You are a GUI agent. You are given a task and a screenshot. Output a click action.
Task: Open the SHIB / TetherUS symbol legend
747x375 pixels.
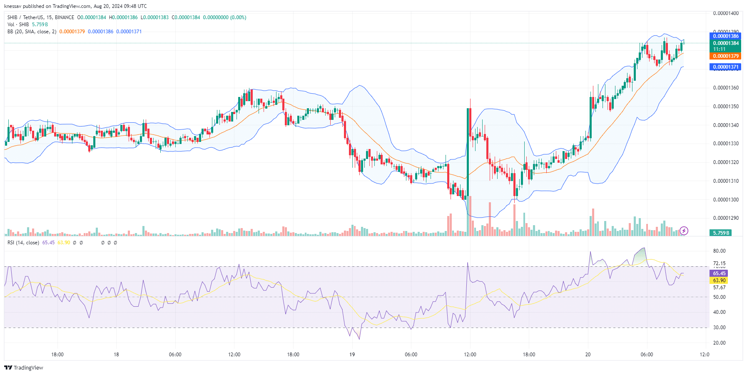point(41,17)
